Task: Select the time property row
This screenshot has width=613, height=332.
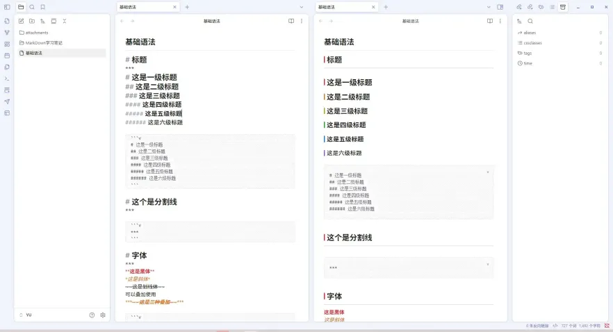Action: click(x=560, y=63)
